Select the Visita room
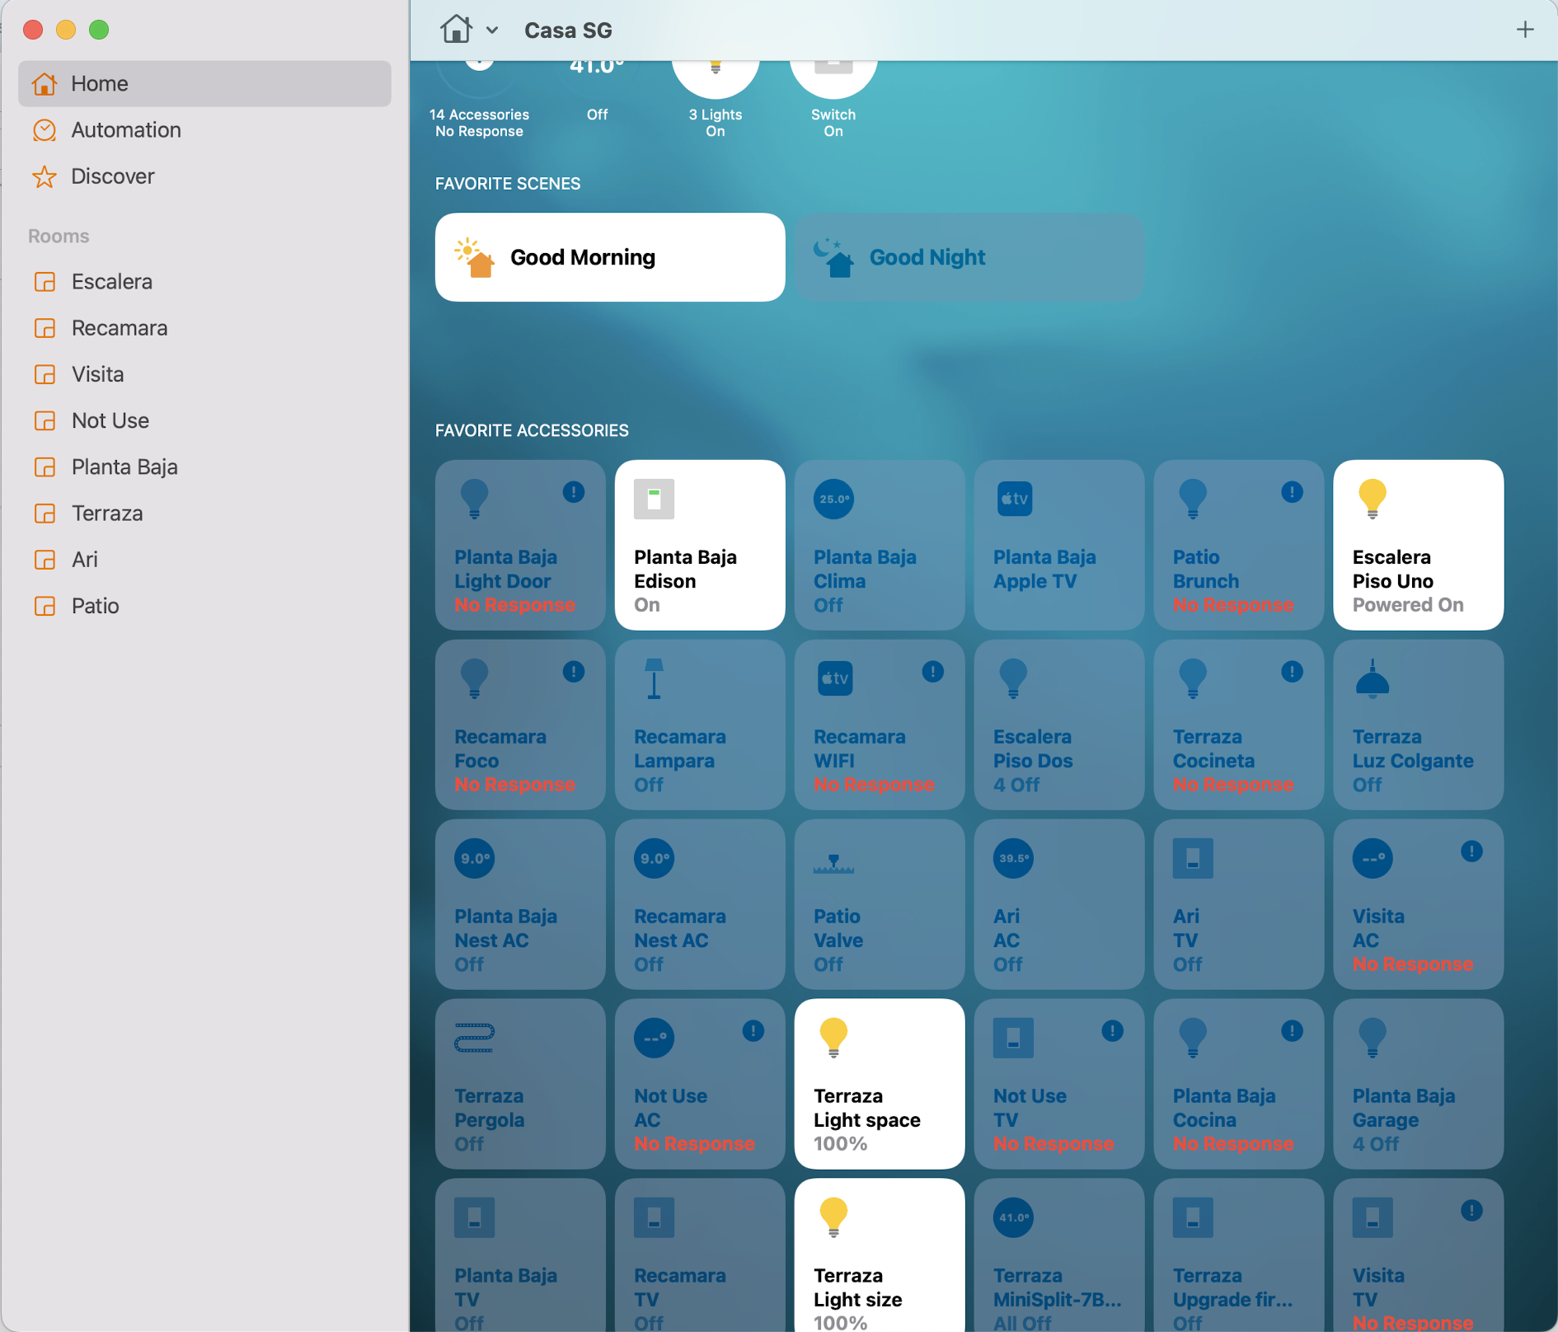Image resolution: width=1558 pixels, height=1332 pixels. (204, 374)
